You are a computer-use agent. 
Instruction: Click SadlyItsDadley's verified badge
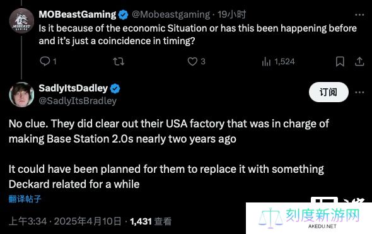pos(115,88)
